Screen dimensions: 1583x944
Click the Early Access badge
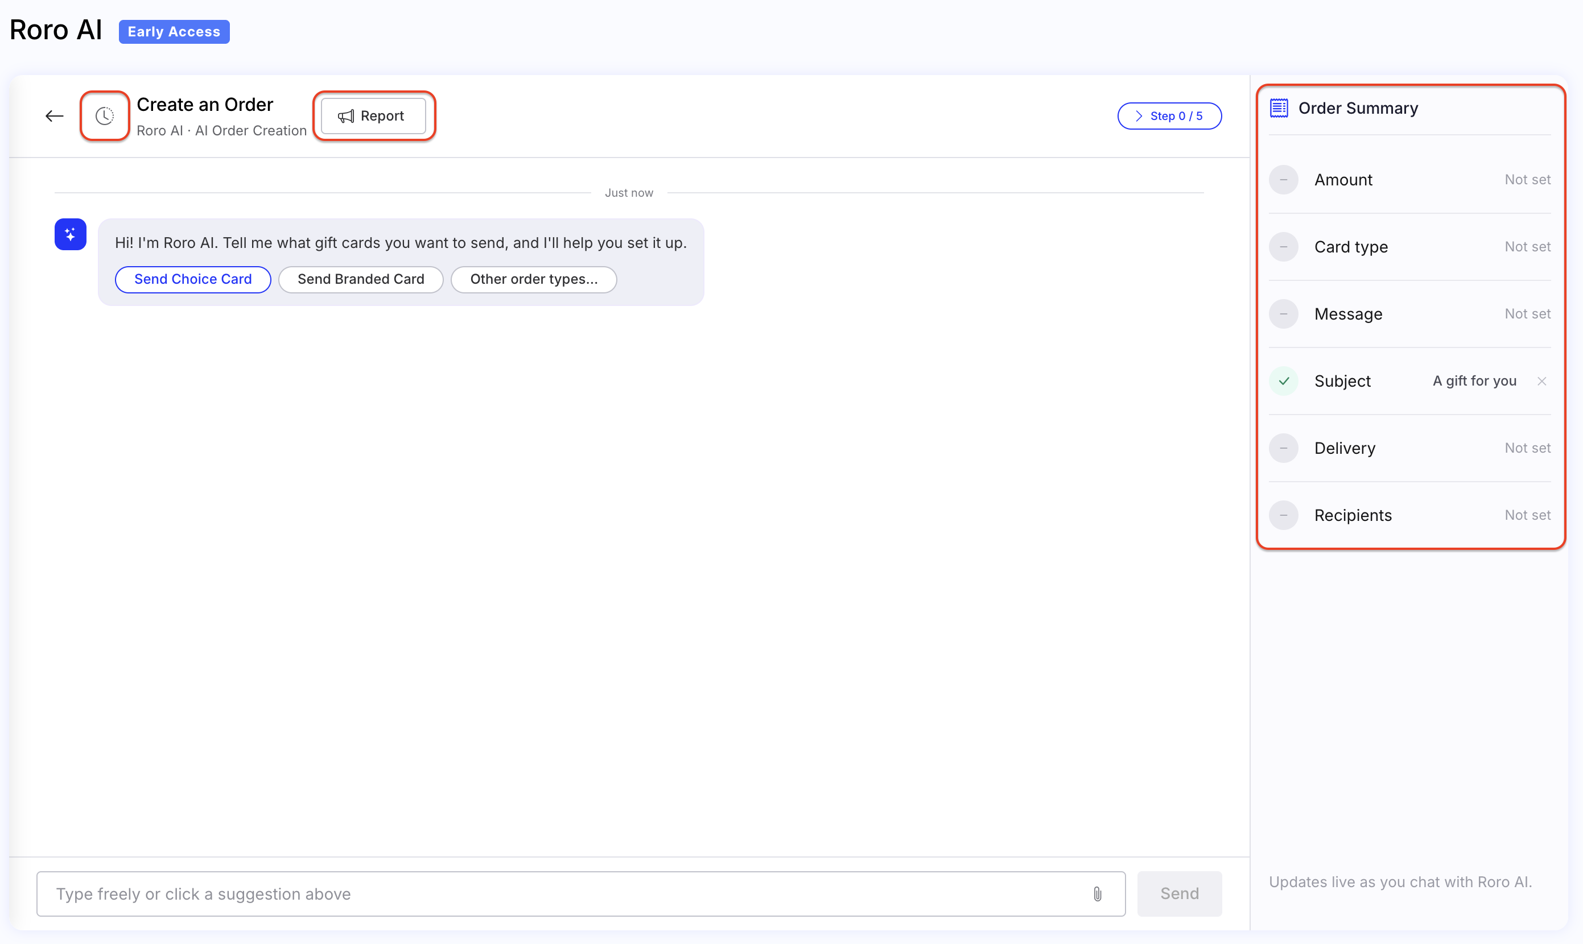click(174, 32)
